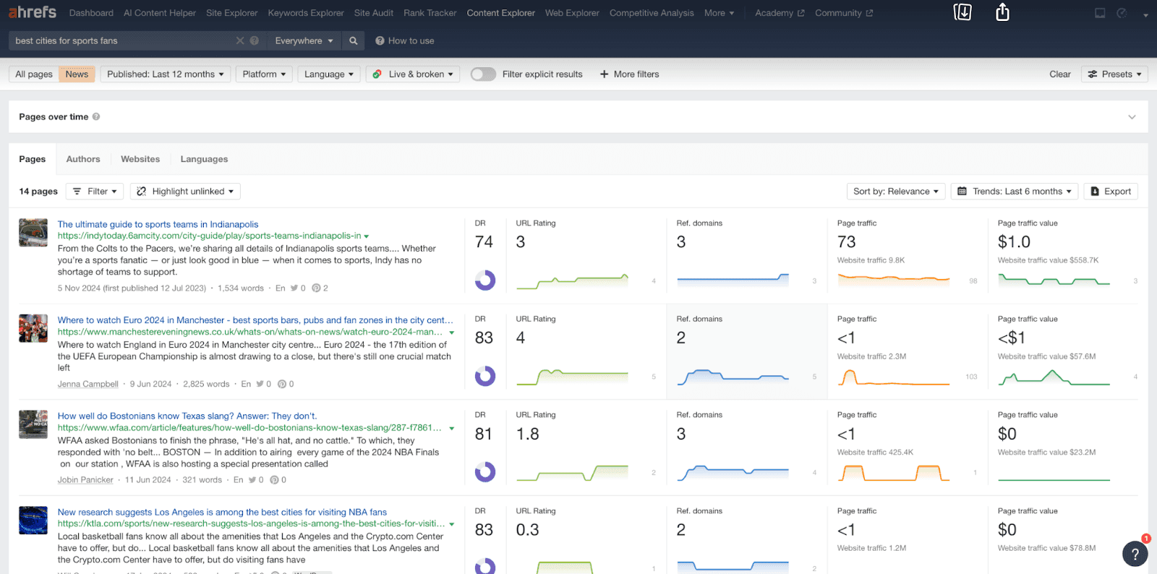The height and width of the screenshot is (574, 1157).
Task: Click the share upload icon in header
Action: click(x=1002, y=12)
